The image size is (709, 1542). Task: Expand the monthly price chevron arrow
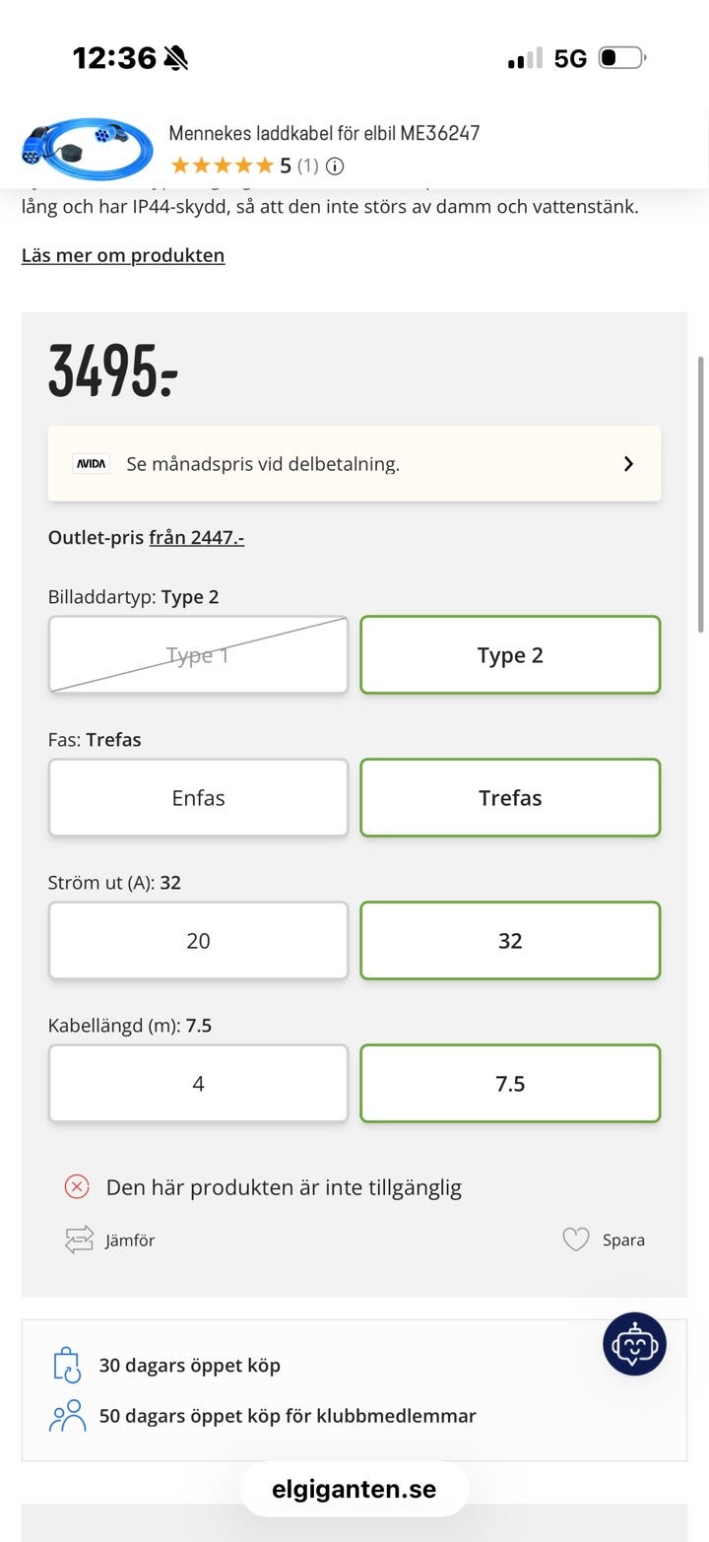pos(628,463)
